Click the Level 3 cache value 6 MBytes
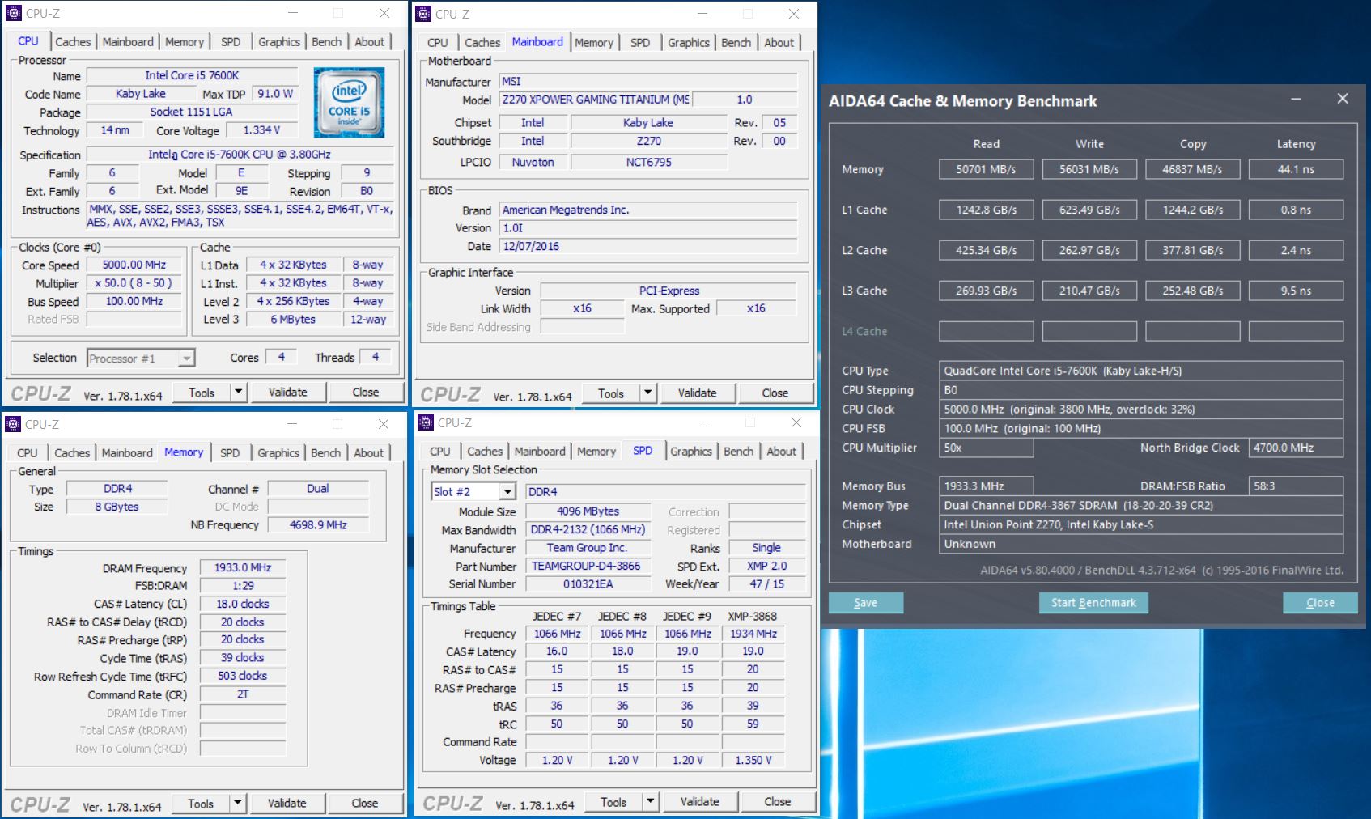Image resolution: width=1371 pixels, height=819 pixels. click(x=293, y=319)
